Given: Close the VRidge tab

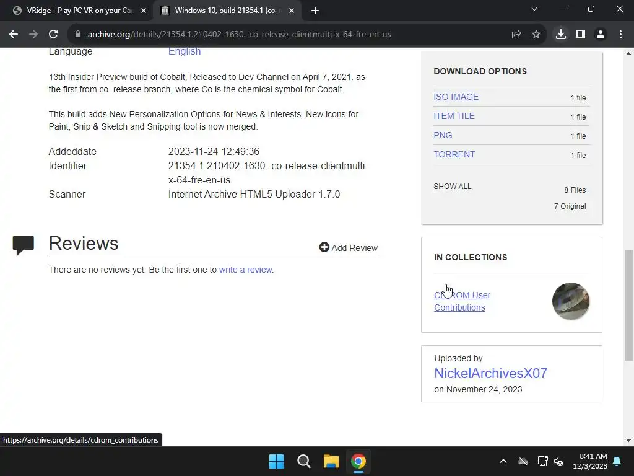Looking at the screenshot, I should click(x=144, y=11).
